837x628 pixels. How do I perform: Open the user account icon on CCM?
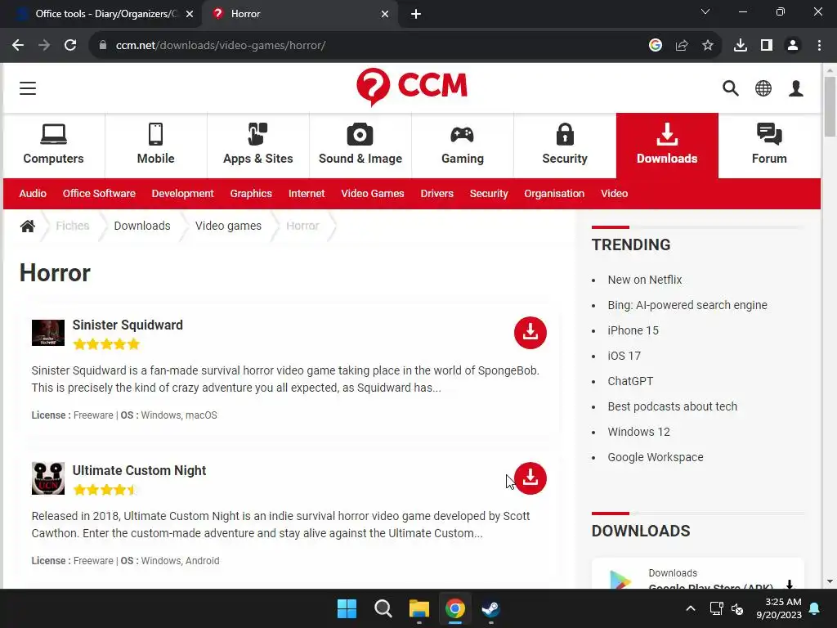tap(796, 88)
